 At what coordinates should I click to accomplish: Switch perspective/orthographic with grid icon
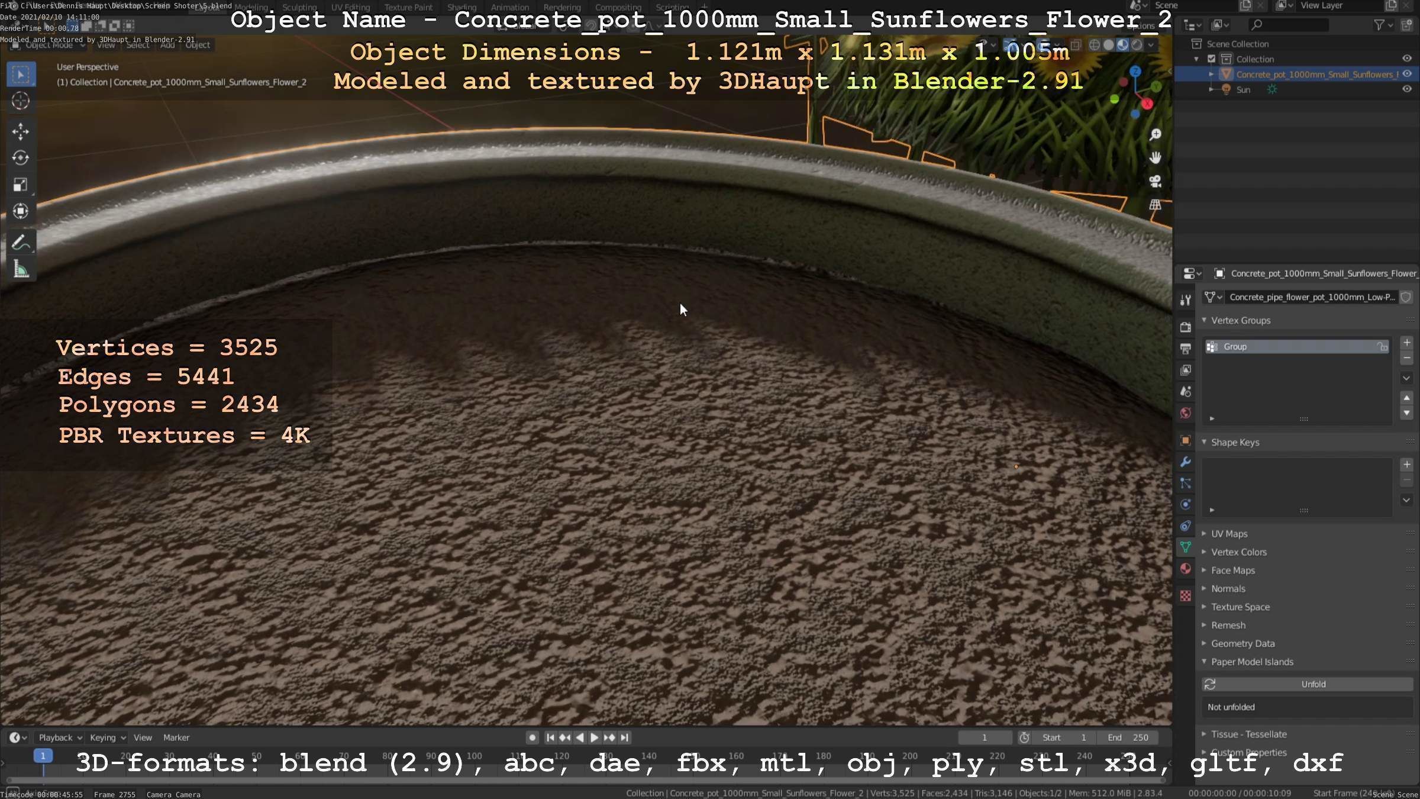coord(1155,205)
